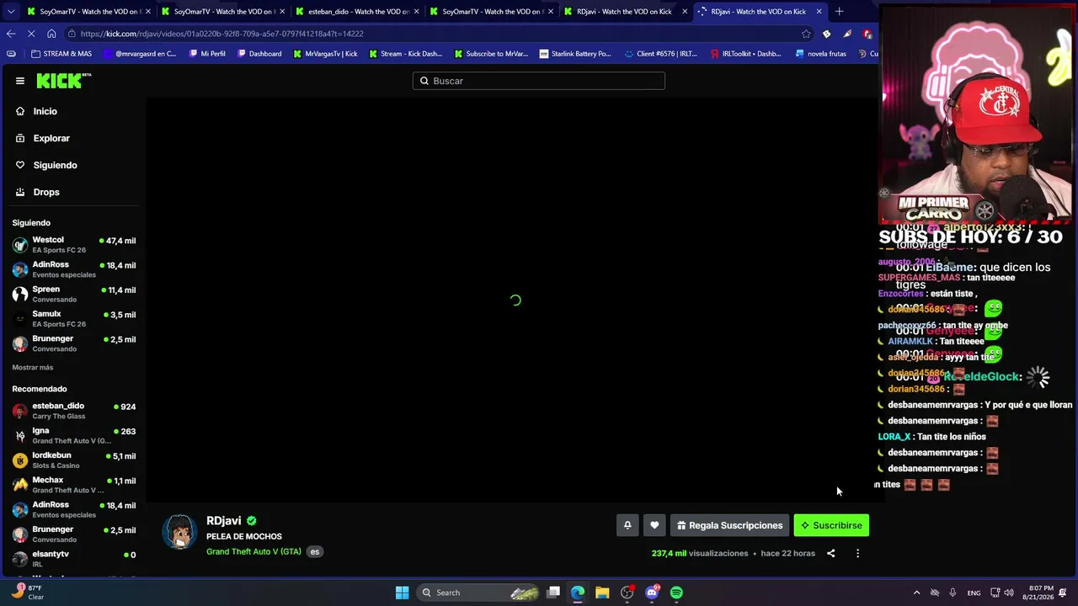Open the Stream - Kick Dashboard bookmark
Image resolution: width=1078 pixels, height=606 pixels.
[406, 54]
